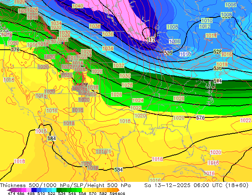Screen dimensions: 252x195
Task: Click the '520' height contour label
Action: [x=168, y=53]
